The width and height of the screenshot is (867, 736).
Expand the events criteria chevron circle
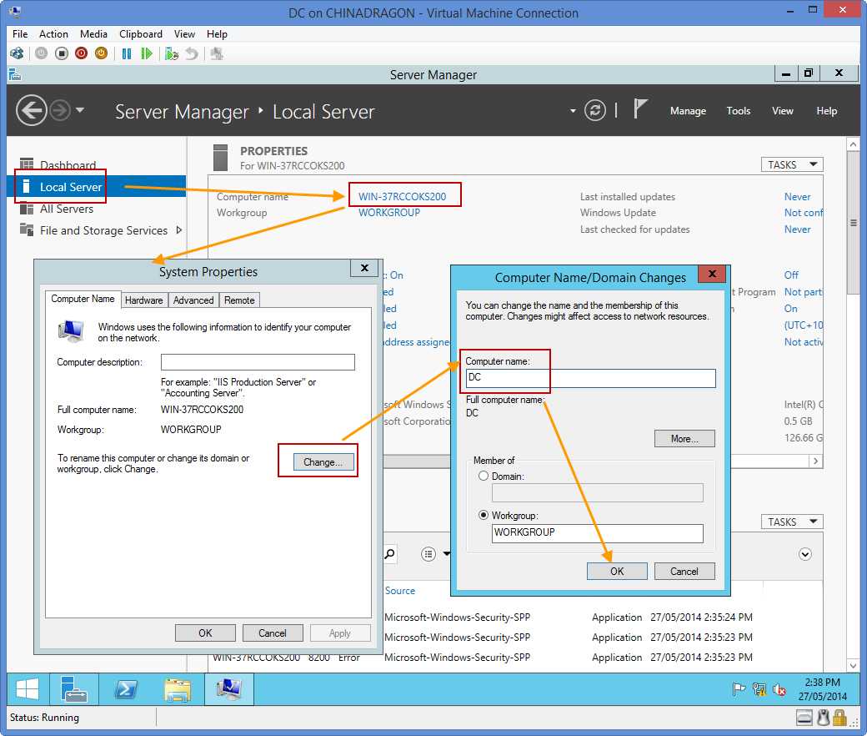(805, 554)
